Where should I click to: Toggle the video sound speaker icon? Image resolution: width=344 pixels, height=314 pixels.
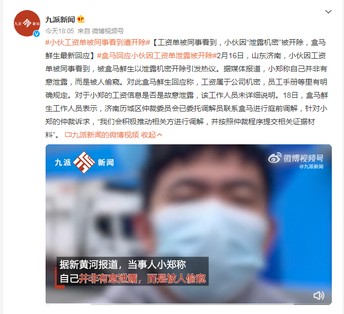[x=319, y=295]
